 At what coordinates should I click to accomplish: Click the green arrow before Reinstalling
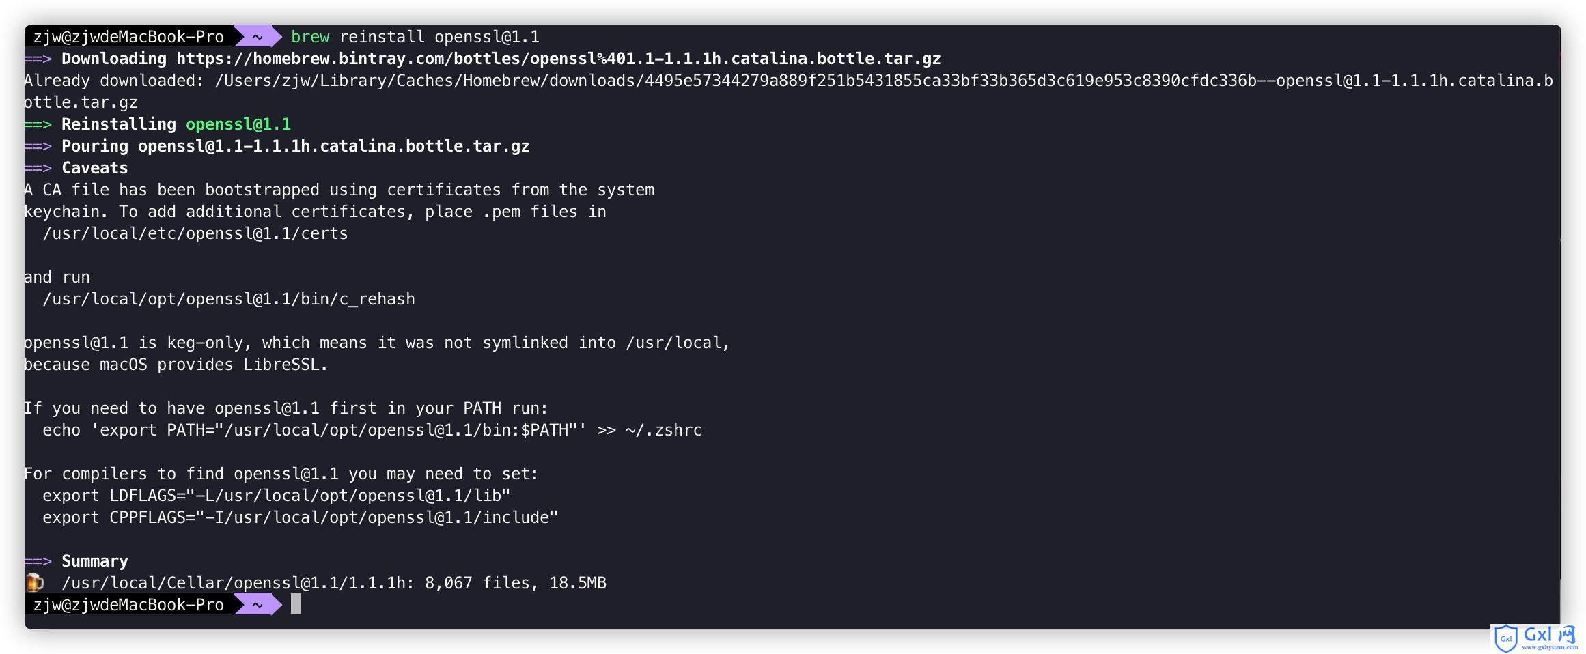click(x=38, y=124)
